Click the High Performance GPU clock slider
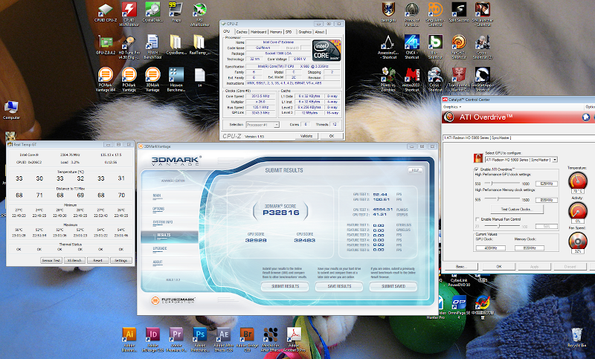The image size is (595, 359). pyautogui.click(x=504, y=184)
